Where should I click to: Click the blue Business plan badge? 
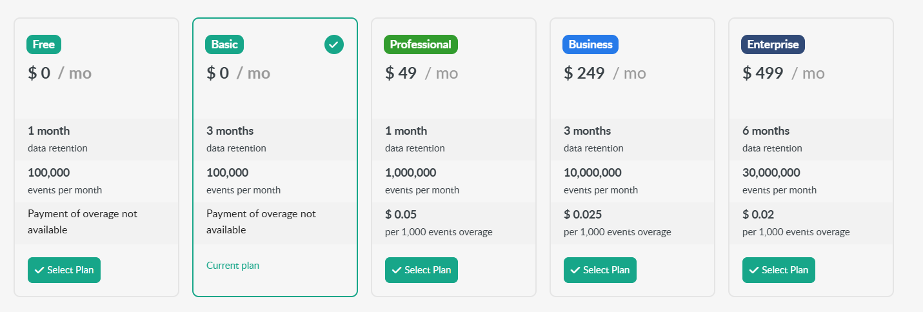click(x=590, y=44)
